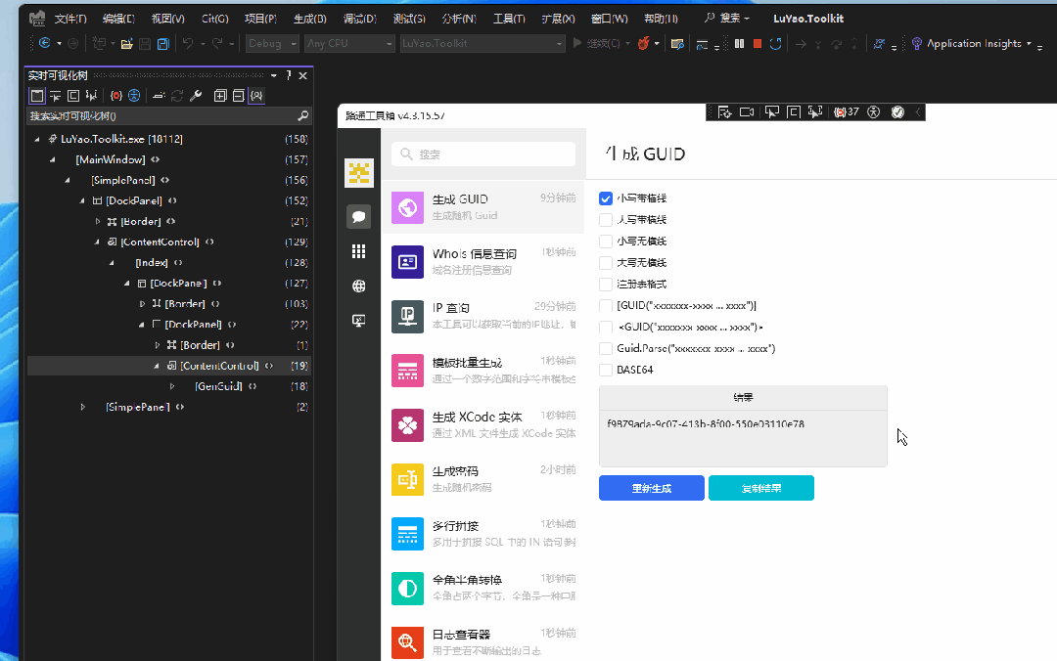1057x661 pixels.
Task: Click the 生成 GUID purple tool icon
Action: 407,207
